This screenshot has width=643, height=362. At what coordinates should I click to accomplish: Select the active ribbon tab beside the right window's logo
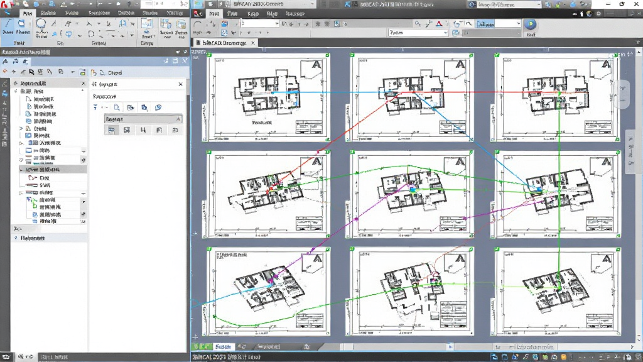(213, 14)
